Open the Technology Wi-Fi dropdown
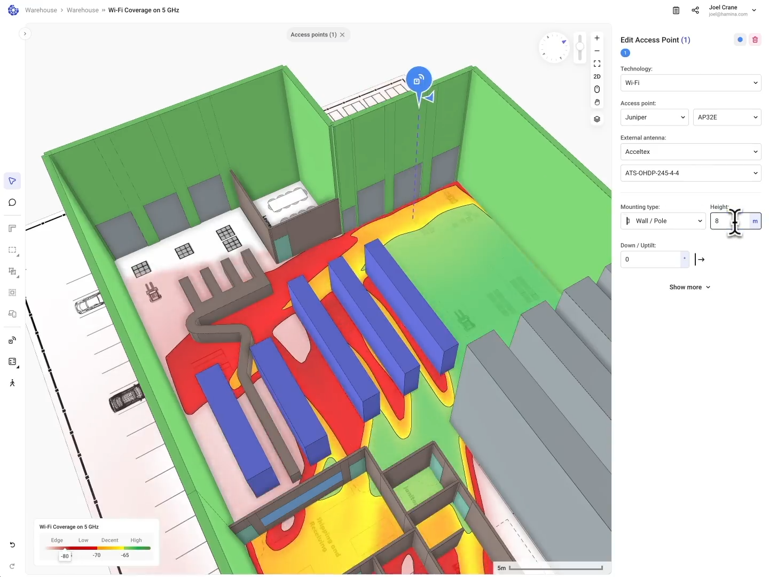769x577 pixels. pos(690,83)
